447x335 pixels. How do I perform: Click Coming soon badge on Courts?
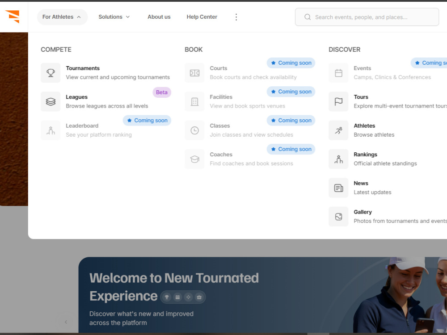[291, 63]
